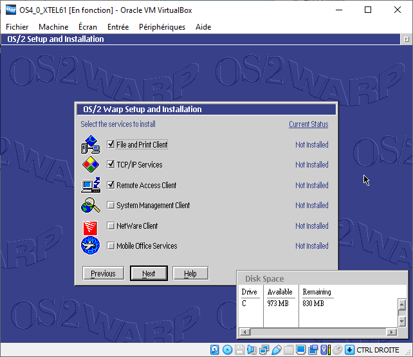Click the optical disc status bar icon
Screen dimensions: 413x357
click(227, 350)
